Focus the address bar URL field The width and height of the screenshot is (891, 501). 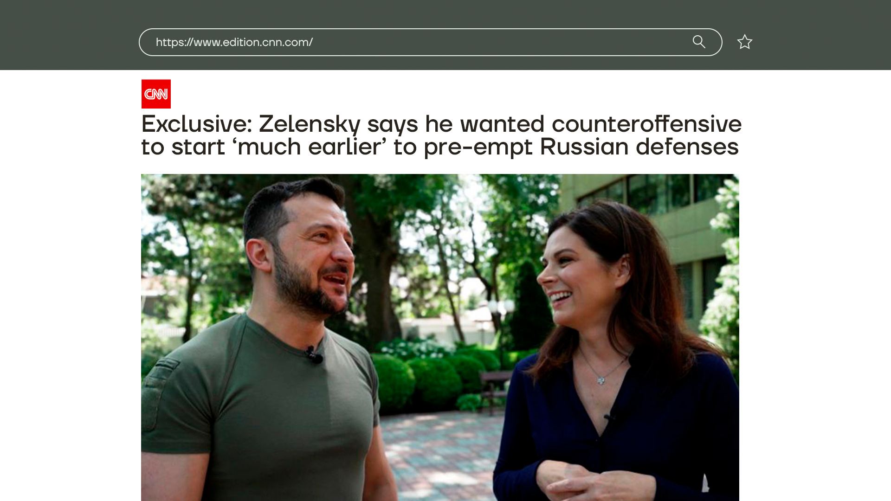pyautogui.click(x=430, y=42)
